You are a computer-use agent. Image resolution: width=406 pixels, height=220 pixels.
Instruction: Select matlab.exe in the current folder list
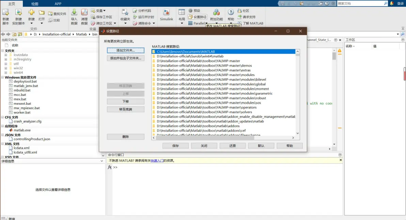tap(22, 130)
